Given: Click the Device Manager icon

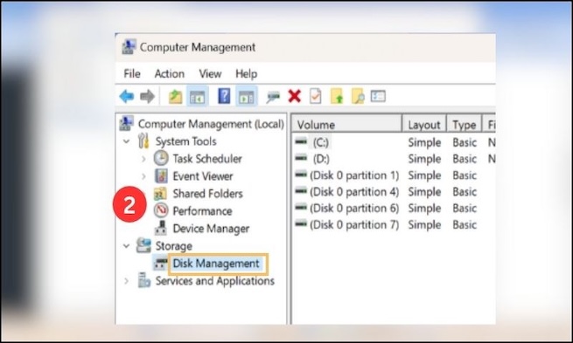Looking at the screenshot, I should (x=160, y=228).
